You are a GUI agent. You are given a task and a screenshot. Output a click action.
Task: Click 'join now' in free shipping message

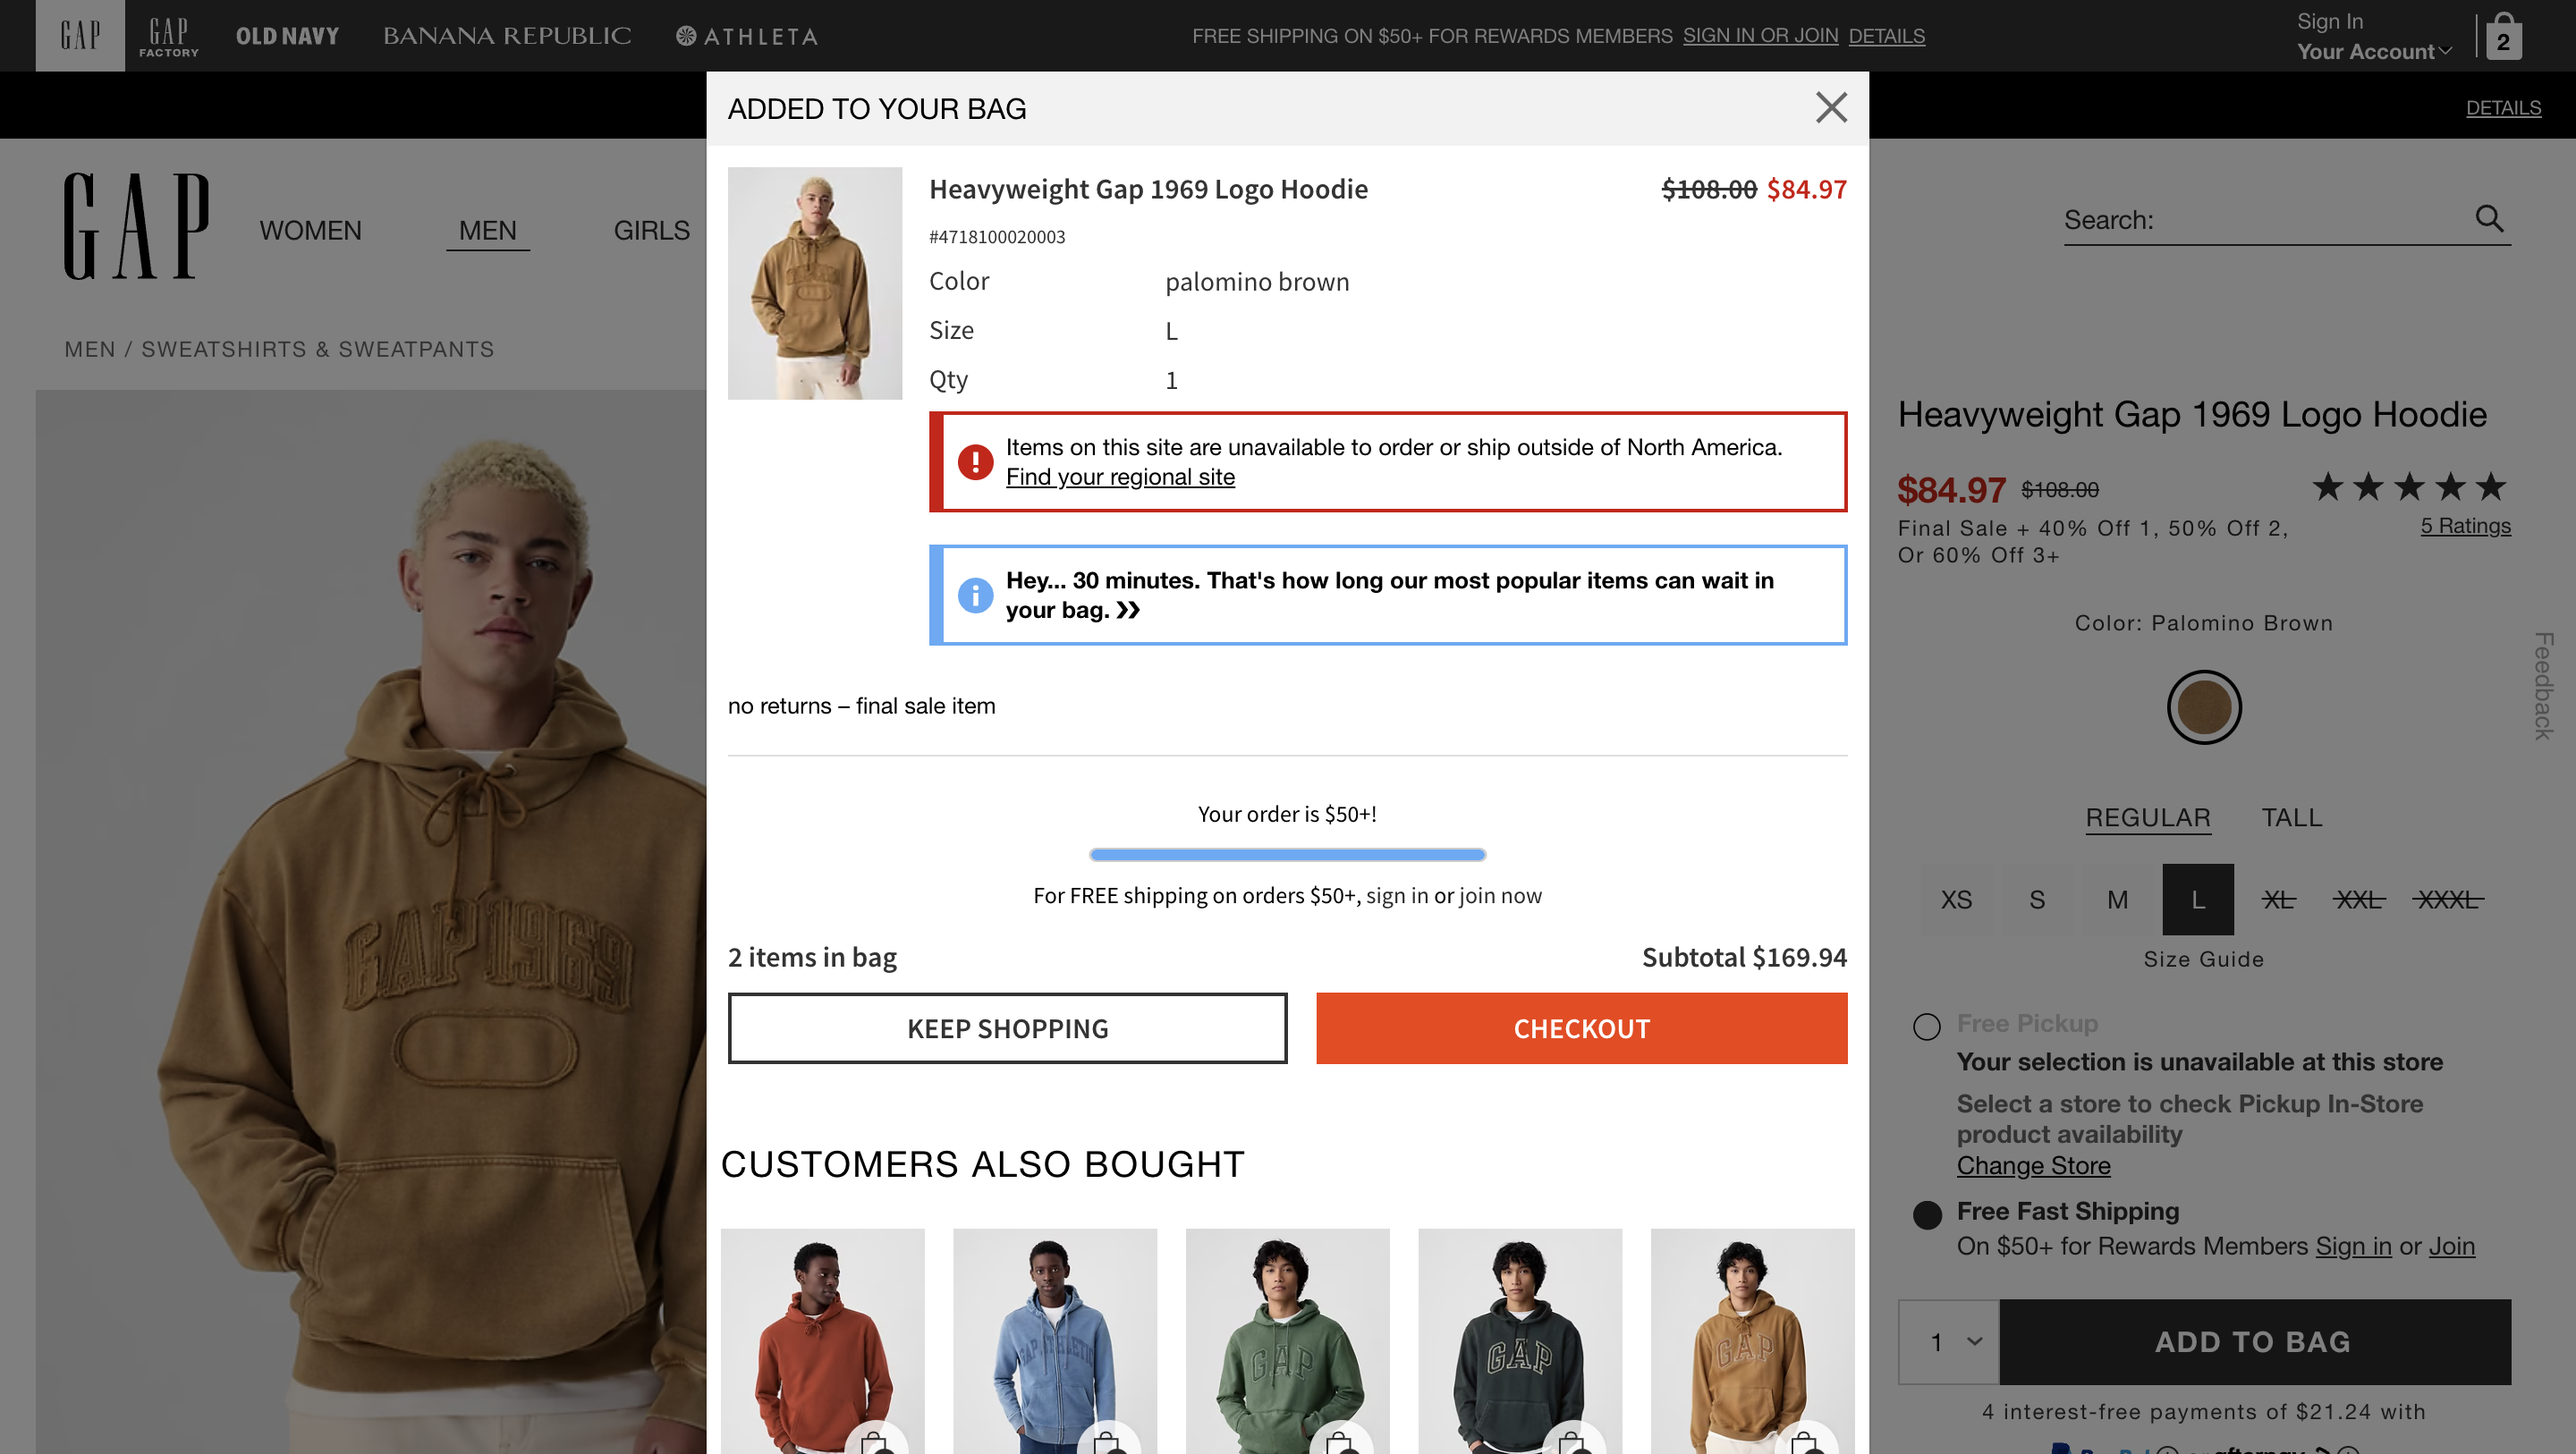[x=1500, y=895]
